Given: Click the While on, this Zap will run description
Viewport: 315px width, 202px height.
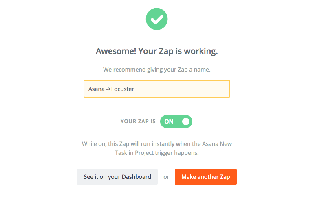Looking at the screenshot, I should [x=157, y=148].
